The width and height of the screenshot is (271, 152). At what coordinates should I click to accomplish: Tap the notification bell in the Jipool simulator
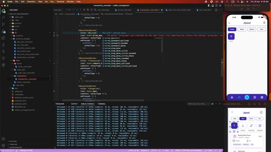point(264,22)
